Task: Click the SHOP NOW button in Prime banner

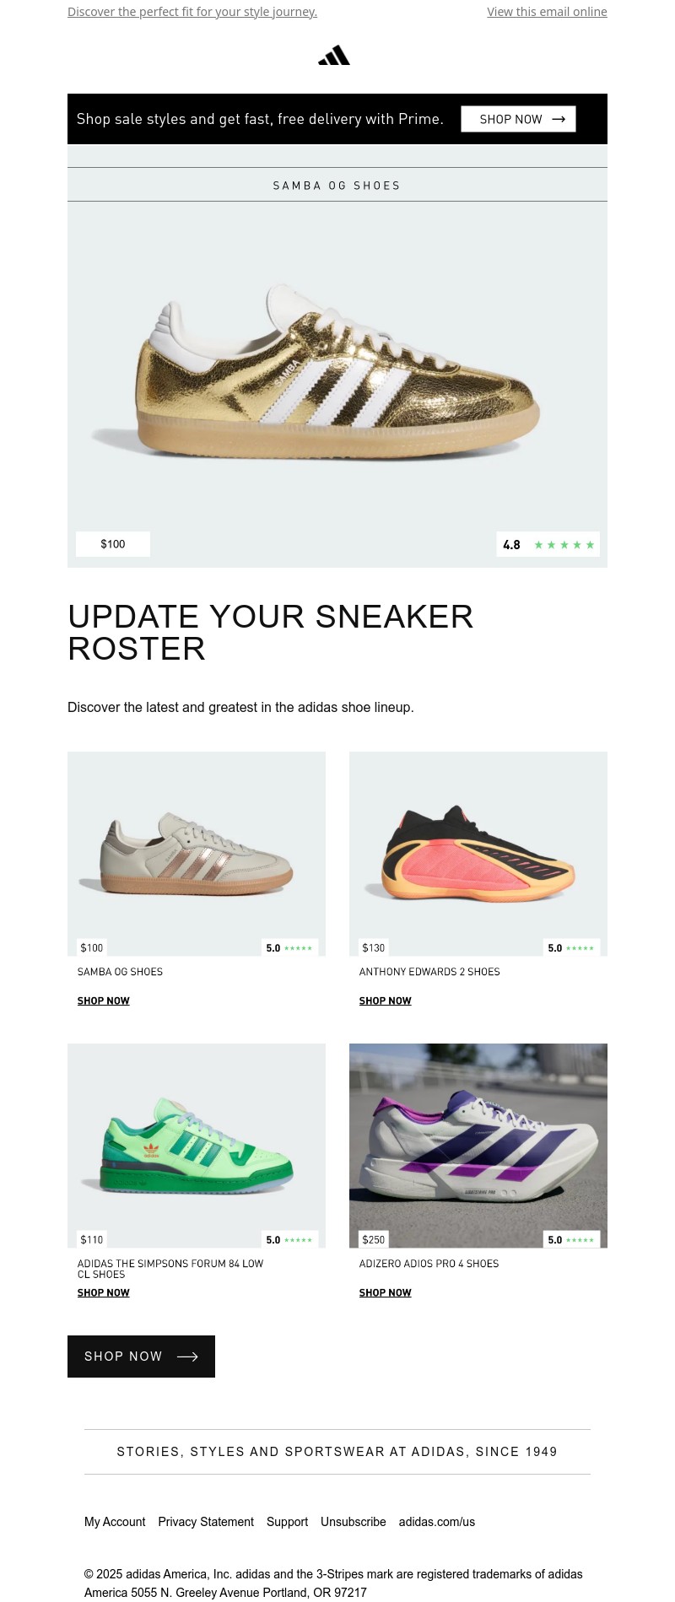Action: pyautogui.click(x=518, y=119)
